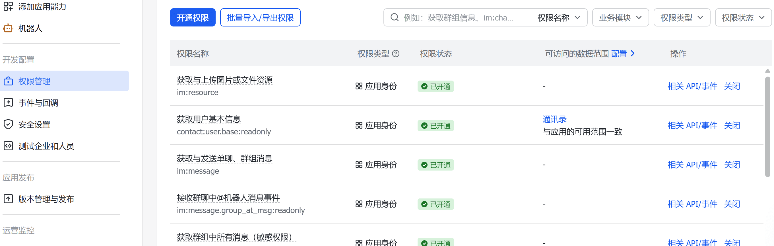
Task: Click the 机器人 robot icon
Action: [x=8, y=28]
